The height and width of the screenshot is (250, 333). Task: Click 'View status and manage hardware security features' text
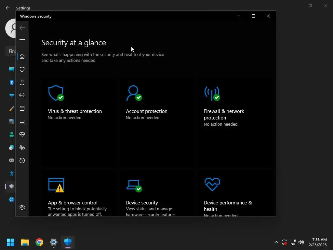pos(151,212)
